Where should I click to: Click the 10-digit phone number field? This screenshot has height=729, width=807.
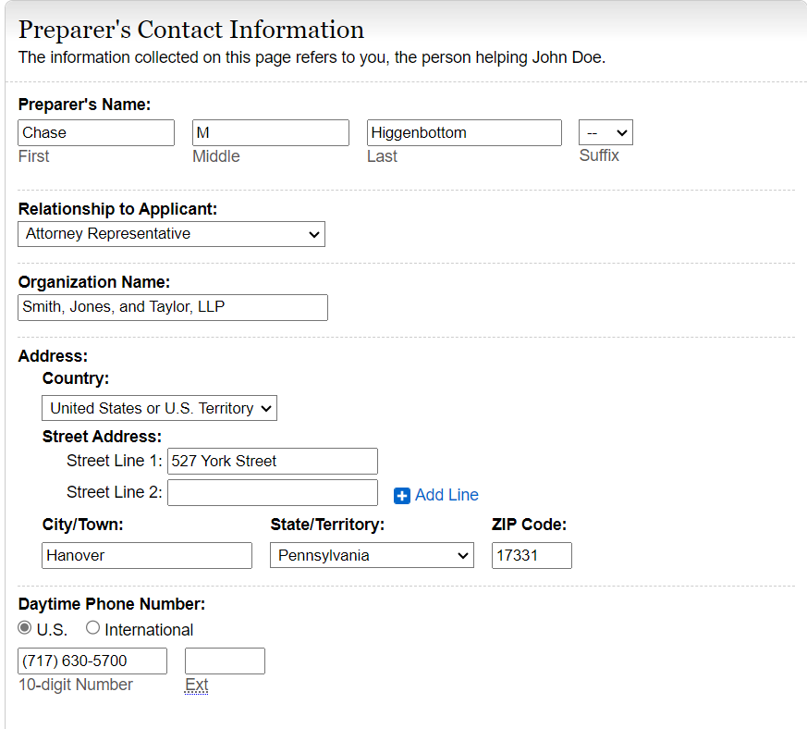point(92,661)
